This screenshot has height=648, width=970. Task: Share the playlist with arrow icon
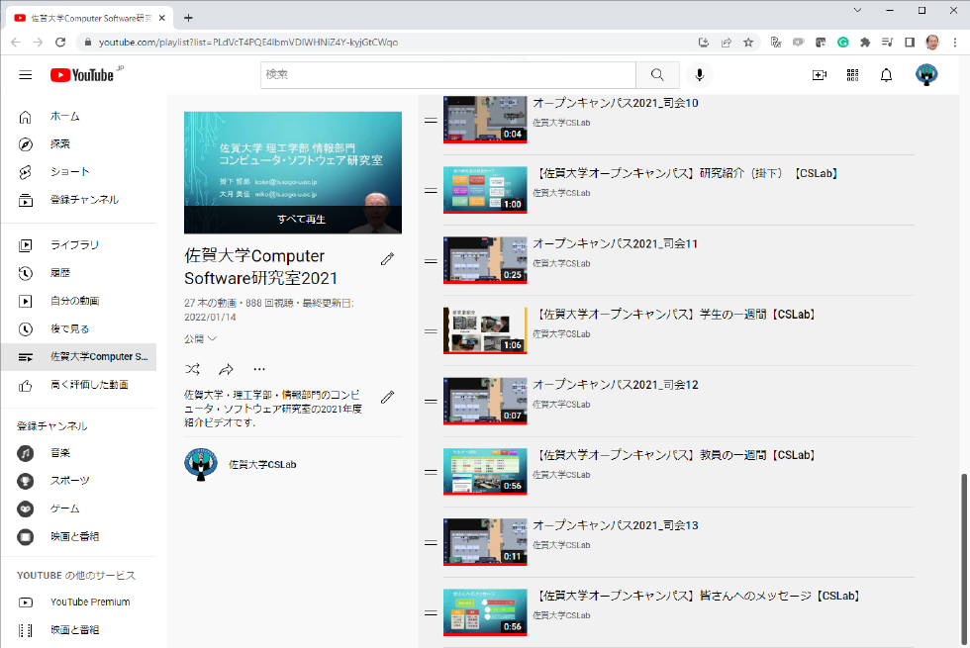coord(226,369)
